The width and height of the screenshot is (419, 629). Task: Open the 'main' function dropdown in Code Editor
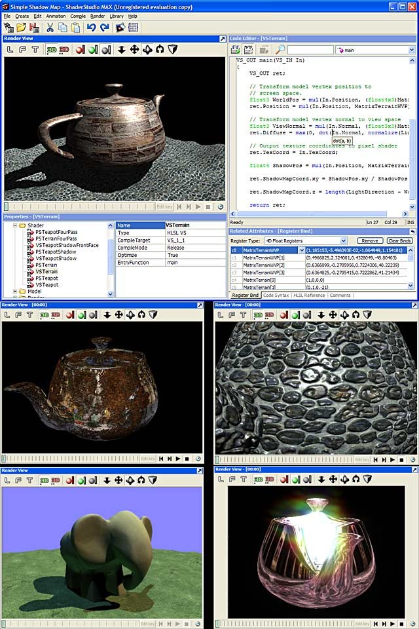tap(411, 50)
